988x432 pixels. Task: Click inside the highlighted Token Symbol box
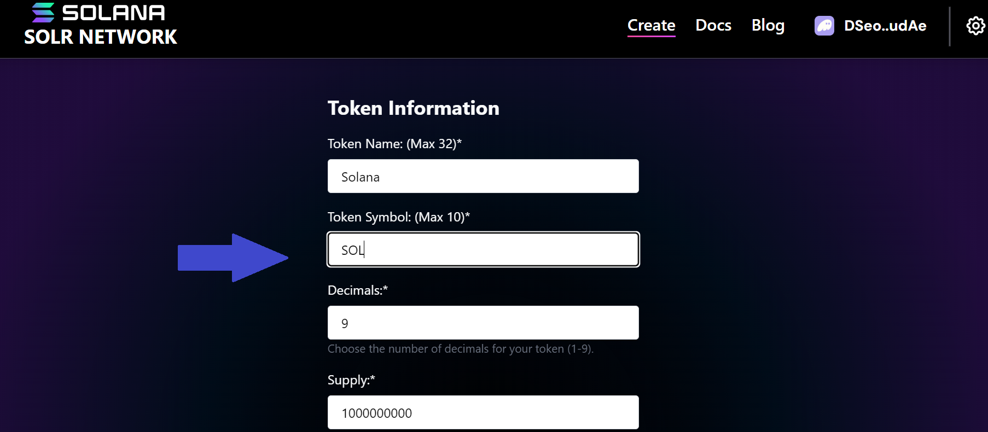point(483,249)
